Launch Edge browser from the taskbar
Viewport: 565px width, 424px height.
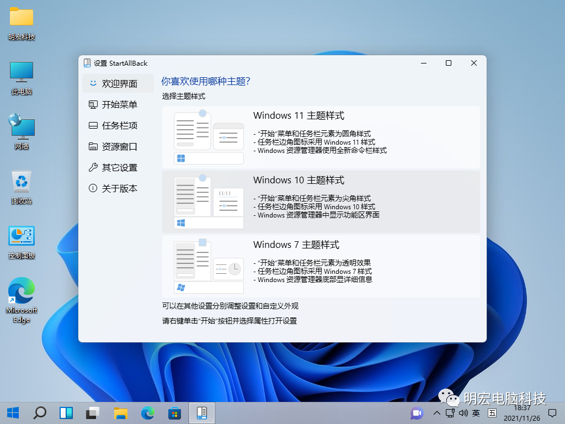tap(147, 413)
